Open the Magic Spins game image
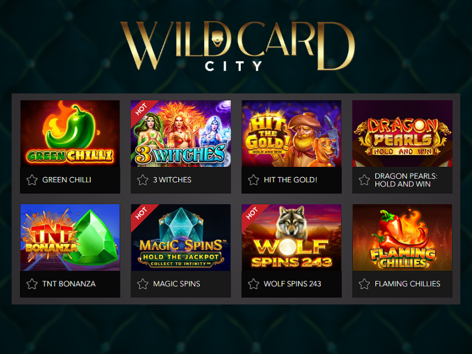472x354 pixels. click(181, 238)
